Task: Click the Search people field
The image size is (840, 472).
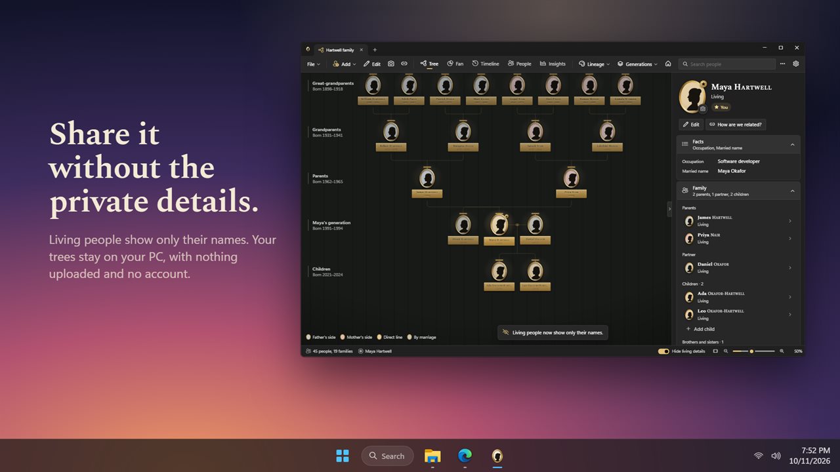Action: click(x=727, y=64)
